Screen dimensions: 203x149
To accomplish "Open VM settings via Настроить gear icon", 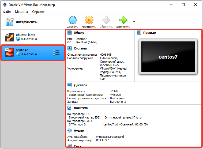I will 89,20.
